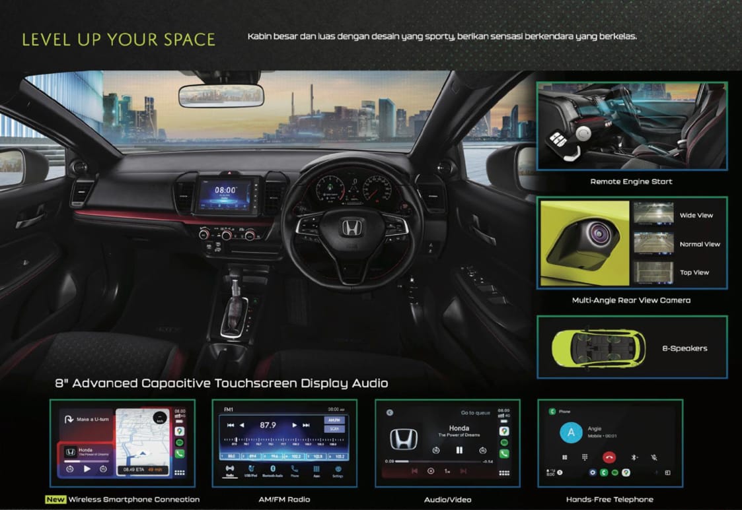Viewport: 742px width, 510px height.
Task: Tune up with right arrow beside 87.9
Action: pos(294,426)
